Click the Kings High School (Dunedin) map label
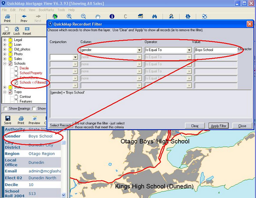Image resolution: width=256 pixels, height=198 pixels. pos(154,186)
